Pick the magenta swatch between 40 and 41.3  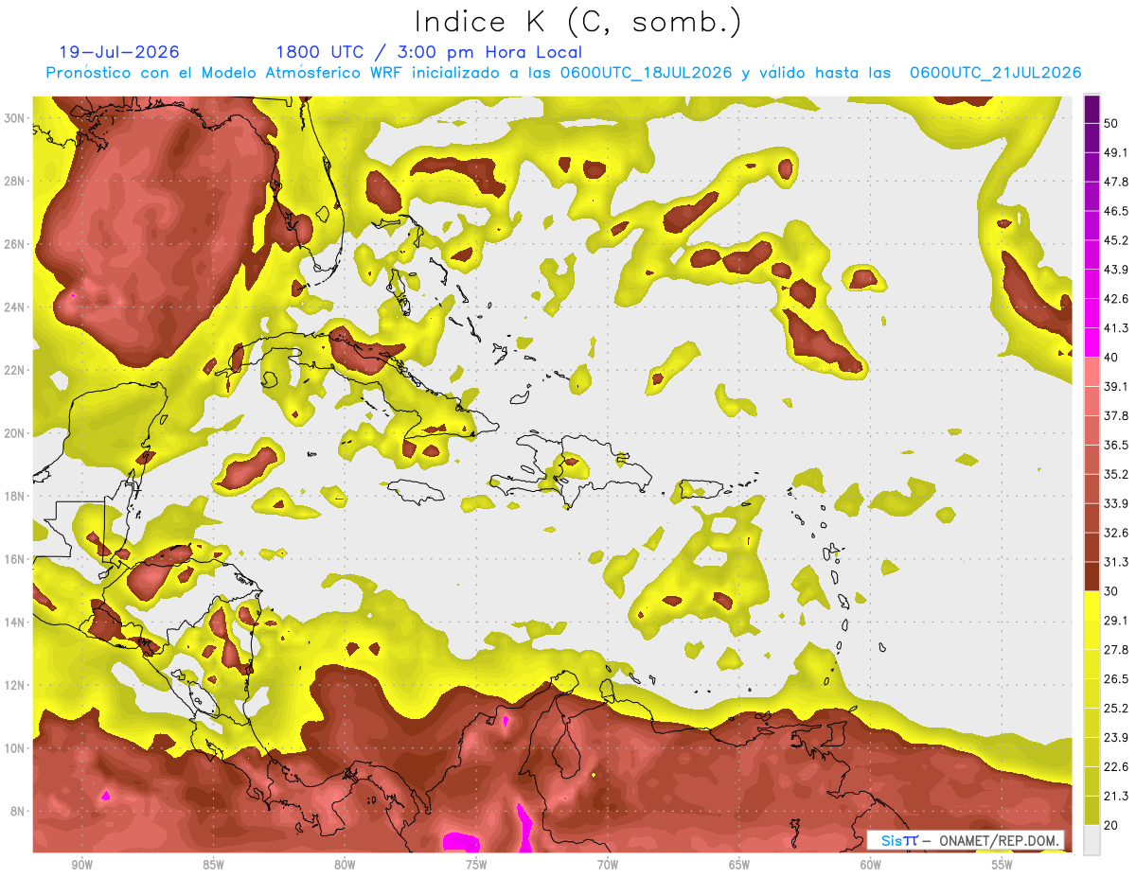(x=1092, y=342)
